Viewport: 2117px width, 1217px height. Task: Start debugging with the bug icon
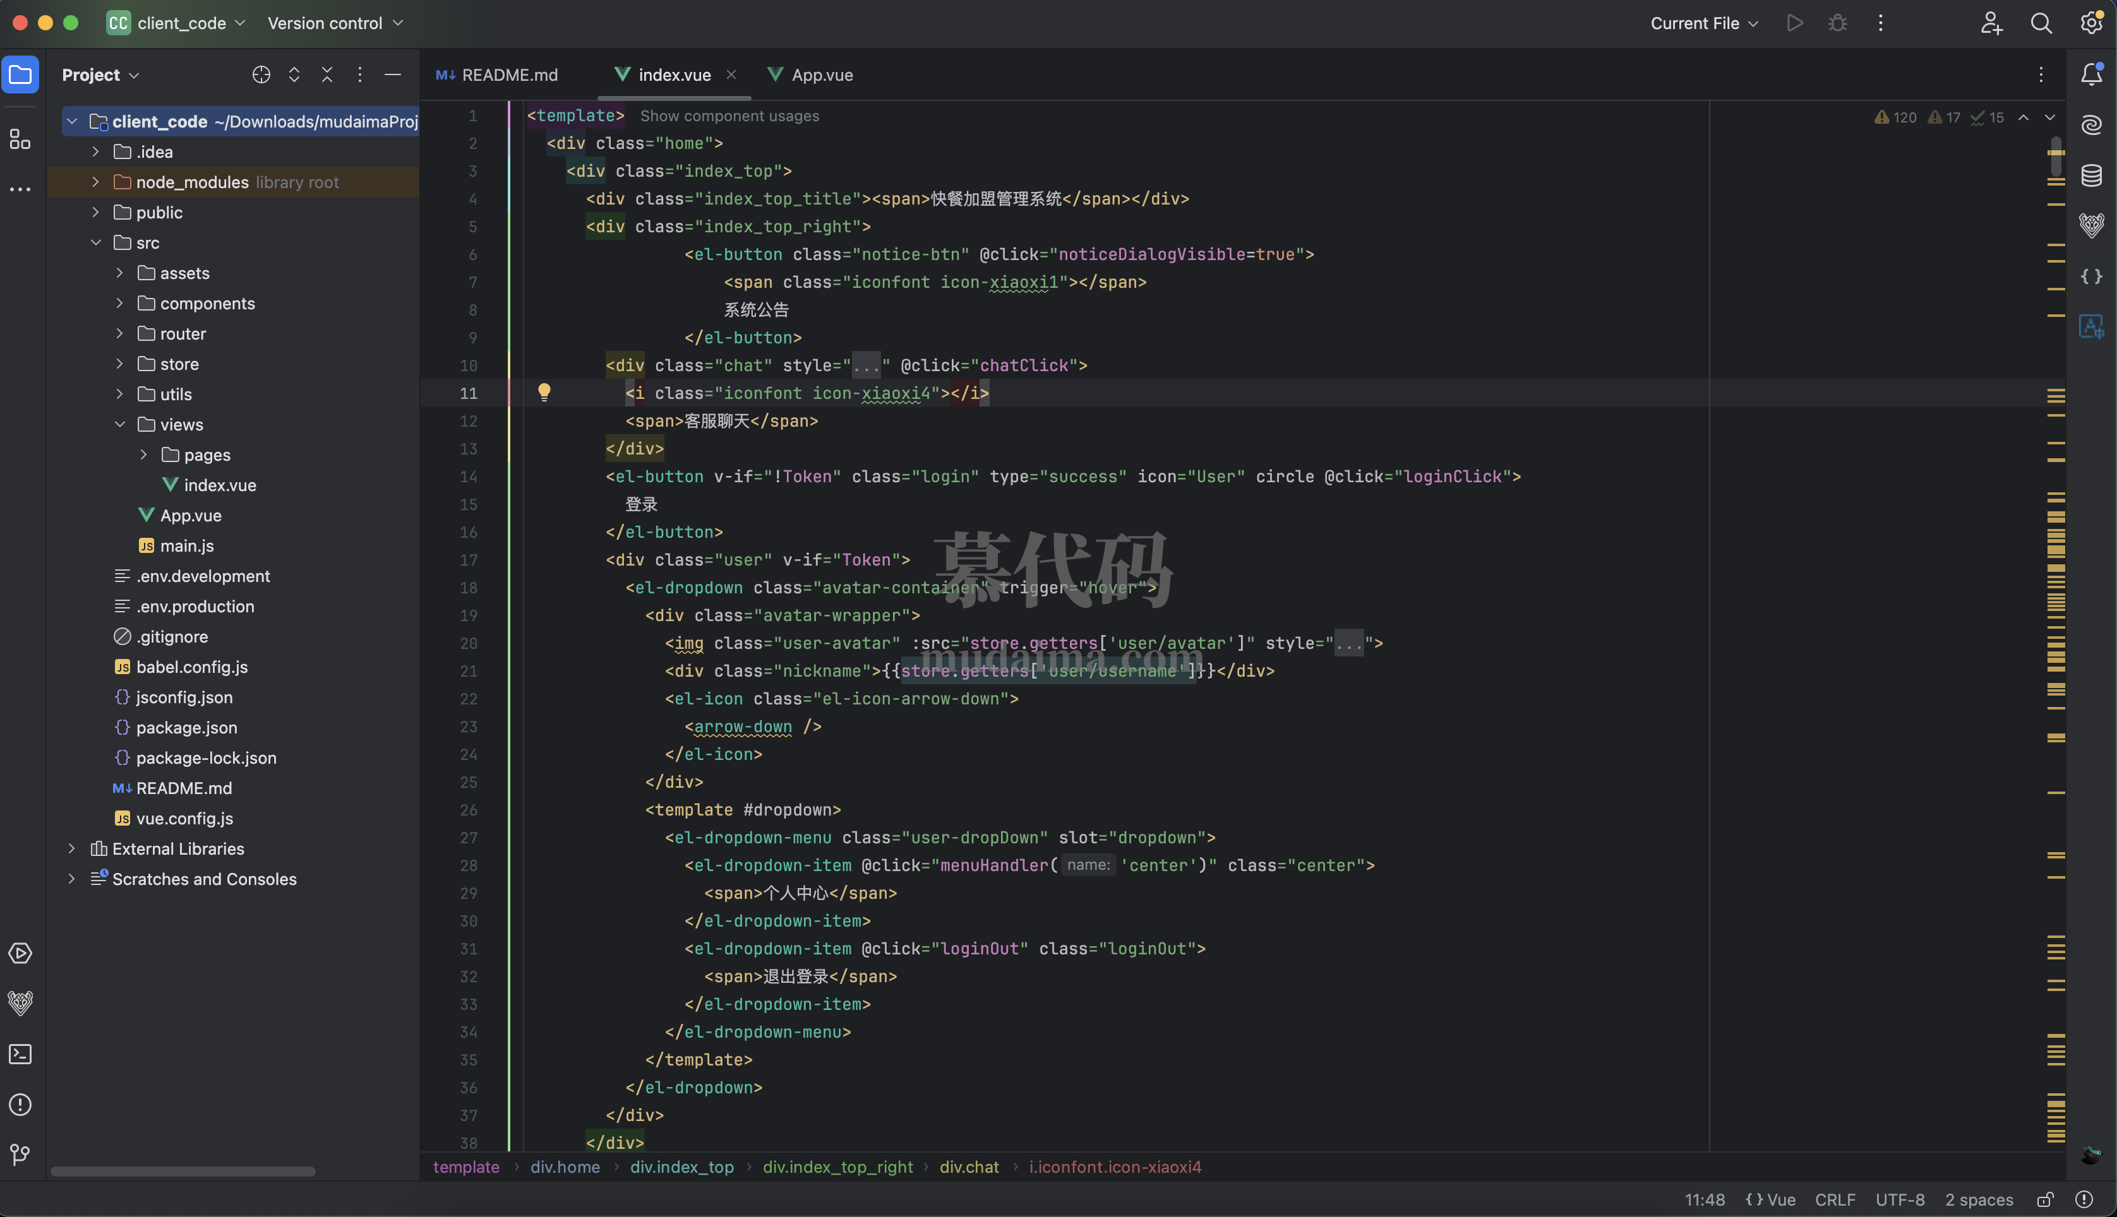click(1837, 23)
